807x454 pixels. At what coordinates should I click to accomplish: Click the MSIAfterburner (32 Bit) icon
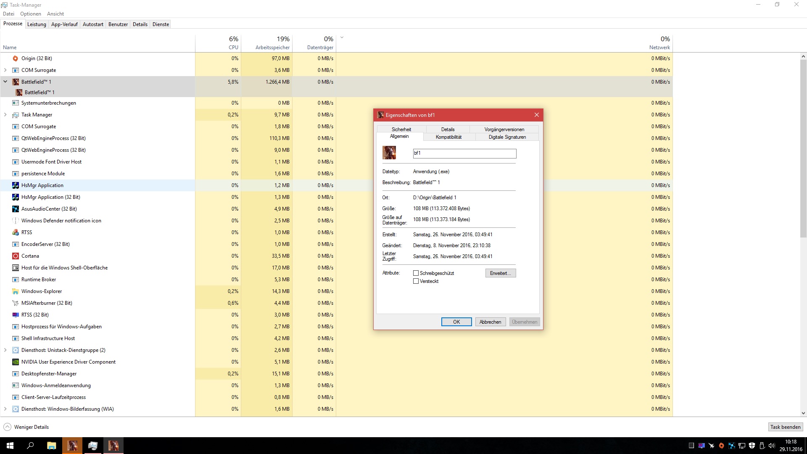click(16, 303)
